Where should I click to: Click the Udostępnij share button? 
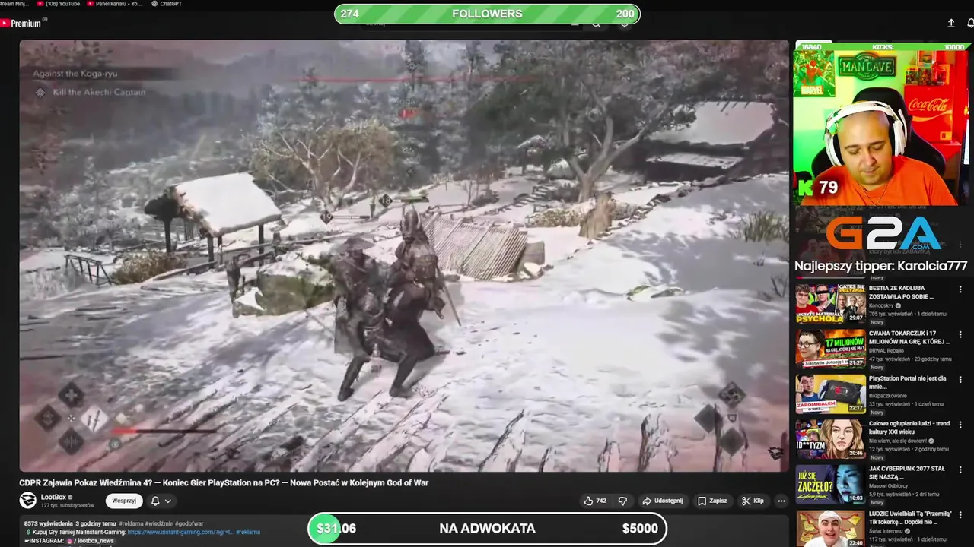tap(662, 501)
